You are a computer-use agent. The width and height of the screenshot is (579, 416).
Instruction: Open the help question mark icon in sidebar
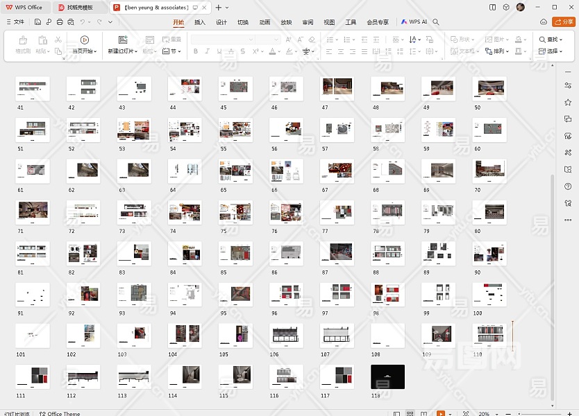567,187
